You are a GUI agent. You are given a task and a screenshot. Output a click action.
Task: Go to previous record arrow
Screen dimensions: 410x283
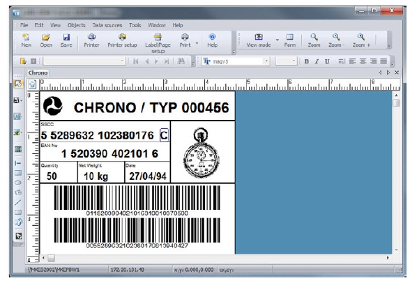(146, 61)
